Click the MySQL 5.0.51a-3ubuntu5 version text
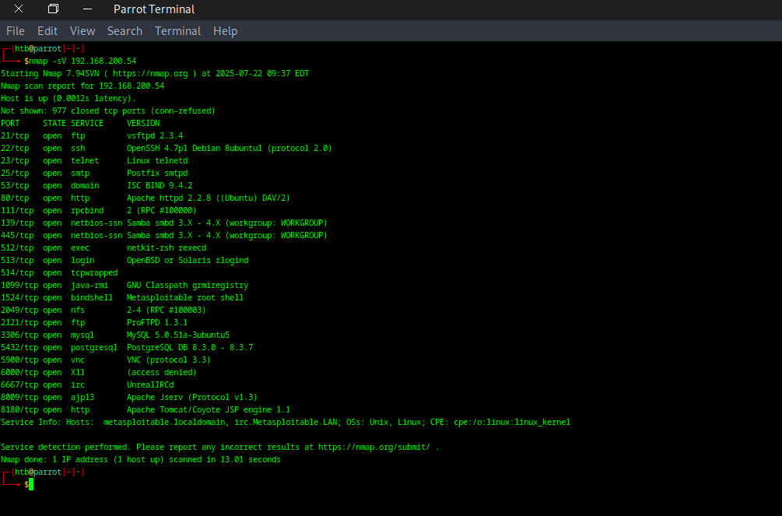Image resolution: width=782 pixels, height=516 pixels. [x=178, y=335]
